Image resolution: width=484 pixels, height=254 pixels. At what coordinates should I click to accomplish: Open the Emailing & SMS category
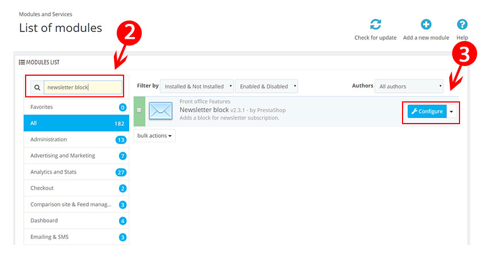76,237
